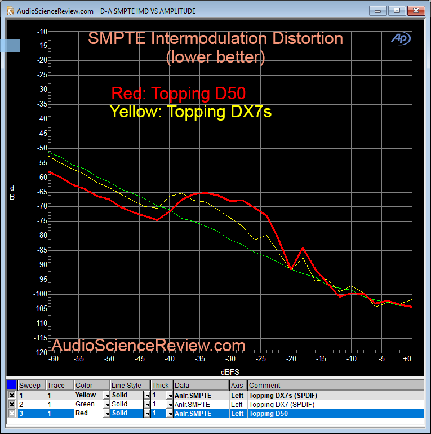The height and width of the screenshot is (434, 431).
Task: Click the -120 label on the y-axis
Action: (41, 352)
